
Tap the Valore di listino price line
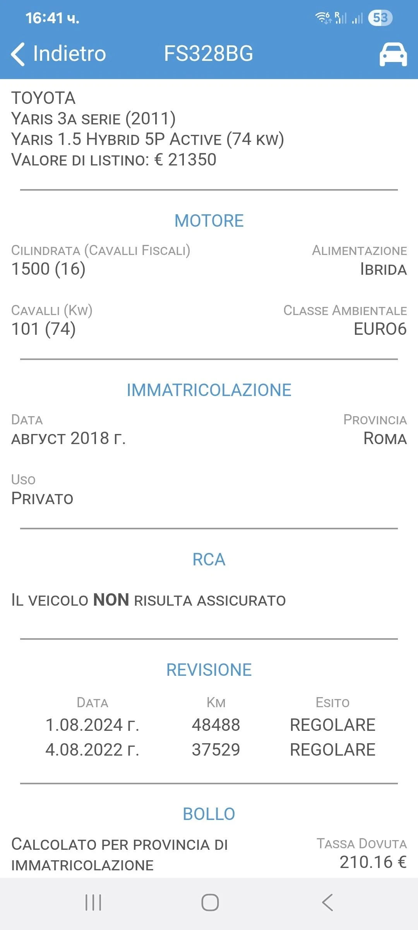tap(114, 160)
